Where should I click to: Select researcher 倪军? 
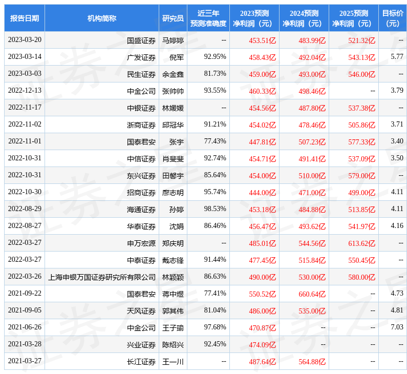[x=177, y=57]
